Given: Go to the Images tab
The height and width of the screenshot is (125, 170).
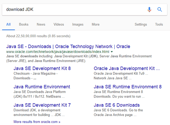Looking at the screenshot, I should point(78,24).
